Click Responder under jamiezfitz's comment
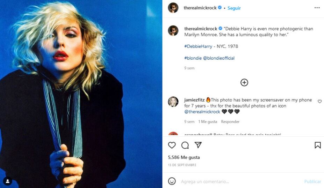The width and height of the screenshot is (324, 188). pos(230,122)
